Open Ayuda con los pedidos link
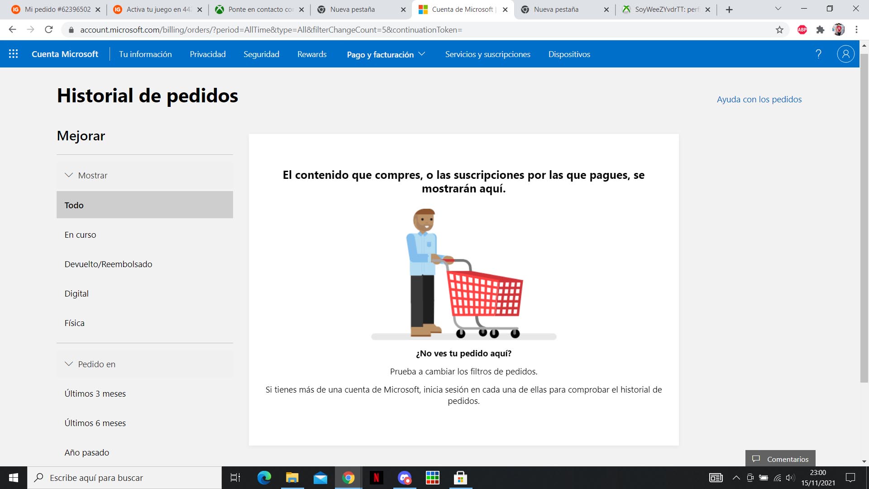The width and height of the screenshot is (869, 489). (x=759, y=99)
